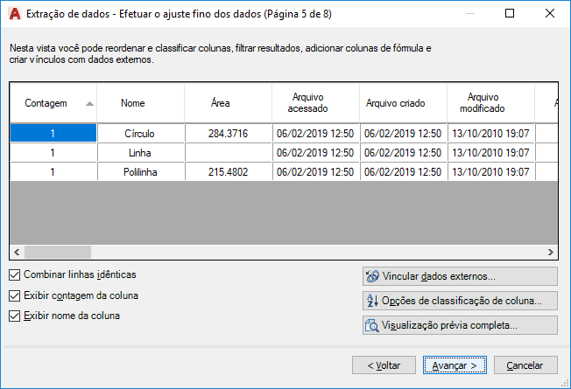Select the Polilinha area value 215.4802
The height and width of the screenshot is (389, 571).
pyautogui.click(x=228, y=172)
